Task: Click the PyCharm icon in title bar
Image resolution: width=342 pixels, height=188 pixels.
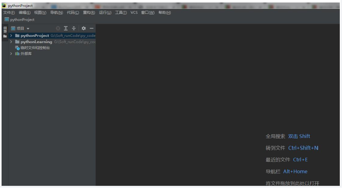Action: click(x=4, y=6)
